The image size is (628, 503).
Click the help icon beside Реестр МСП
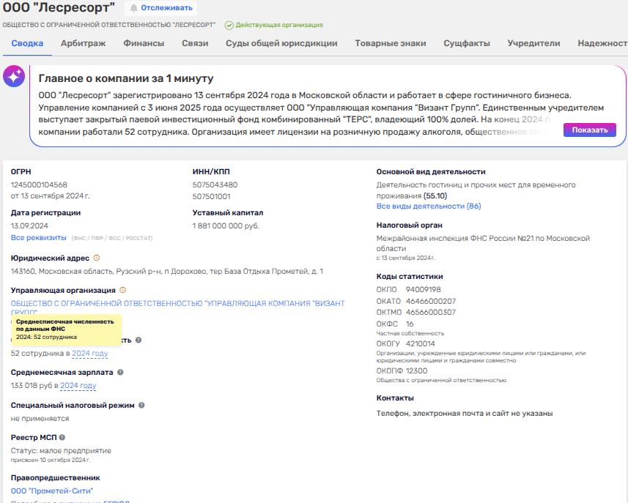pyautogui.click(x=62, y=437)
